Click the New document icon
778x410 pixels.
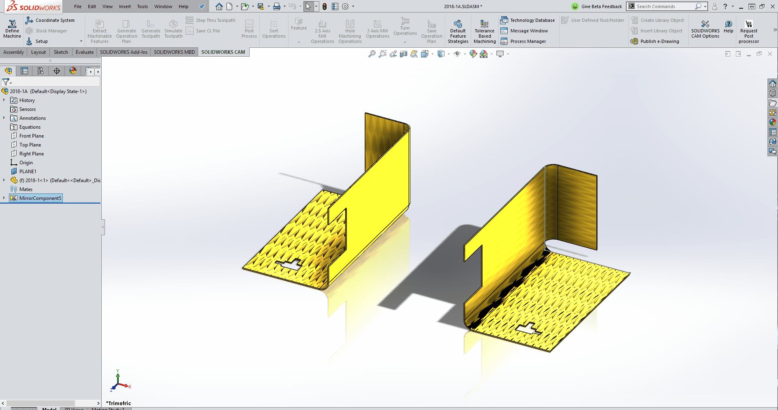(229, 6)
